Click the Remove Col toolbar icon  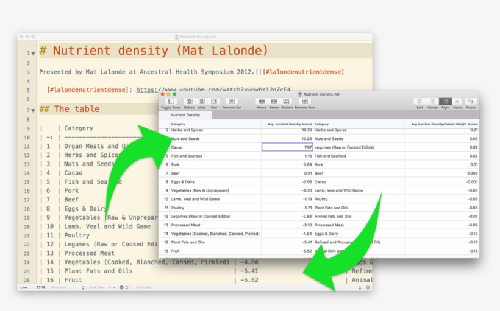click(232, 101)
